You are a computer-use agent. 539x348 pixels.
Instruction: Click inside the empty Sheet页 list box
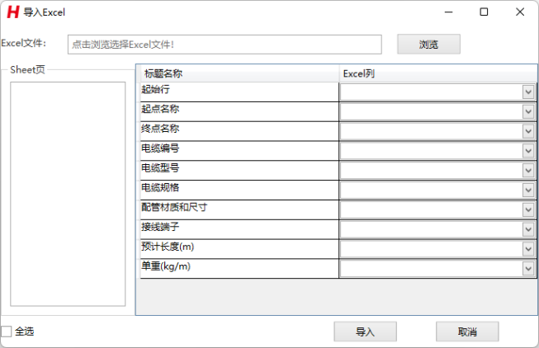[x=68, y=193]
